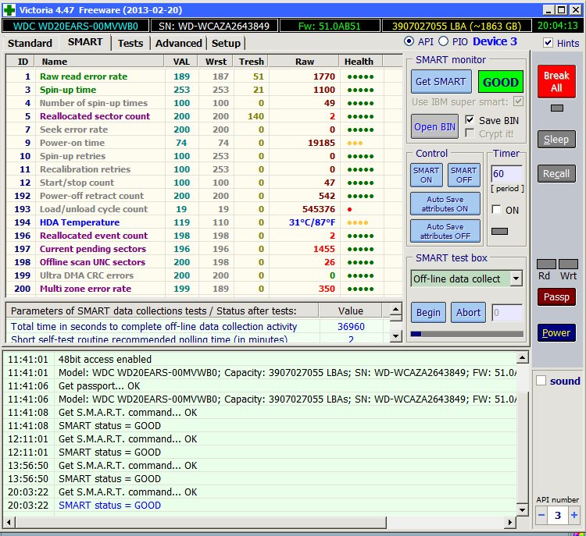Click the Total time off-line collection row
Screen dimensions: 586x536
pos(198,327)
